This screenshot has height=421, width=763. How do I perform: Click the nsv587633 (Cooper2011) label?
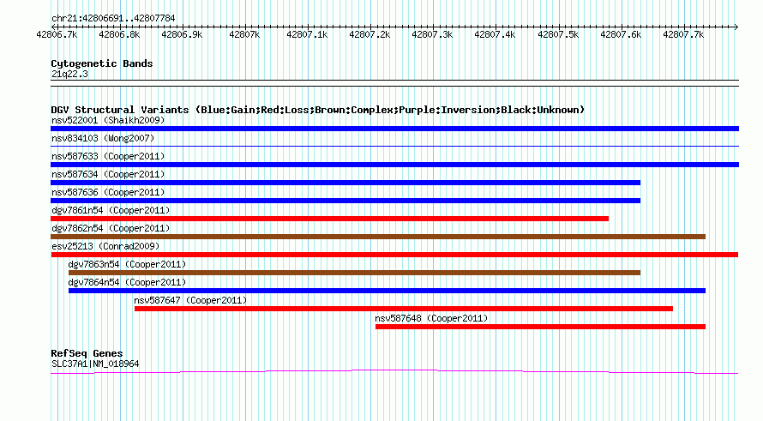pos(108,156)
